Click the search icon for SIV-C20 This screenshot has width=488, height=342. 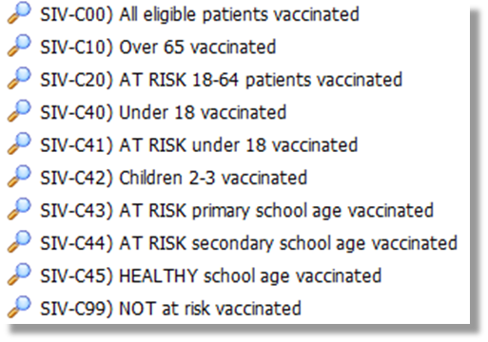coord(19,78)
